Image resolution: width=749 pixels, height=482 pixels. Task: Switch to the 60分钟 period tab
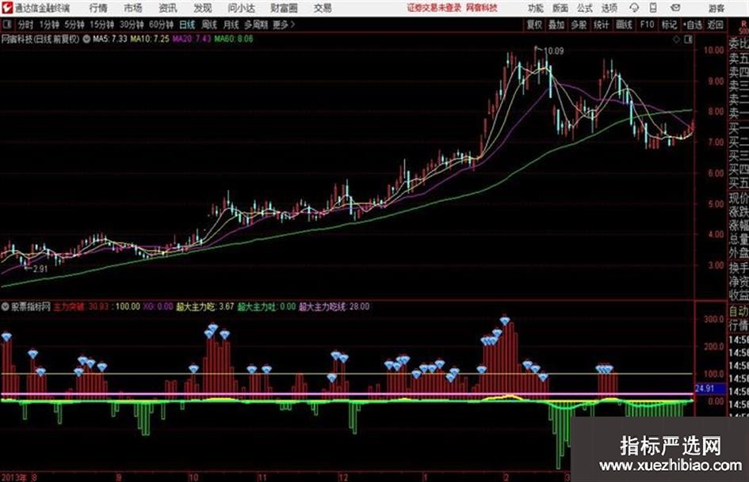[x=161, y=25]
